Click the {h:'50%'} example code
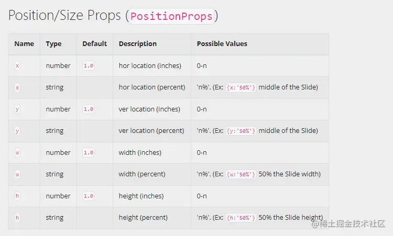393x236 pixels. point(241,218)
